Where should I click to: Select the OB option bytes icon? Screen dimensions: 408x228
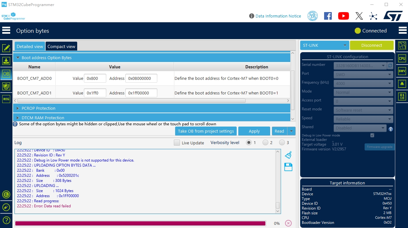(6, 74)
